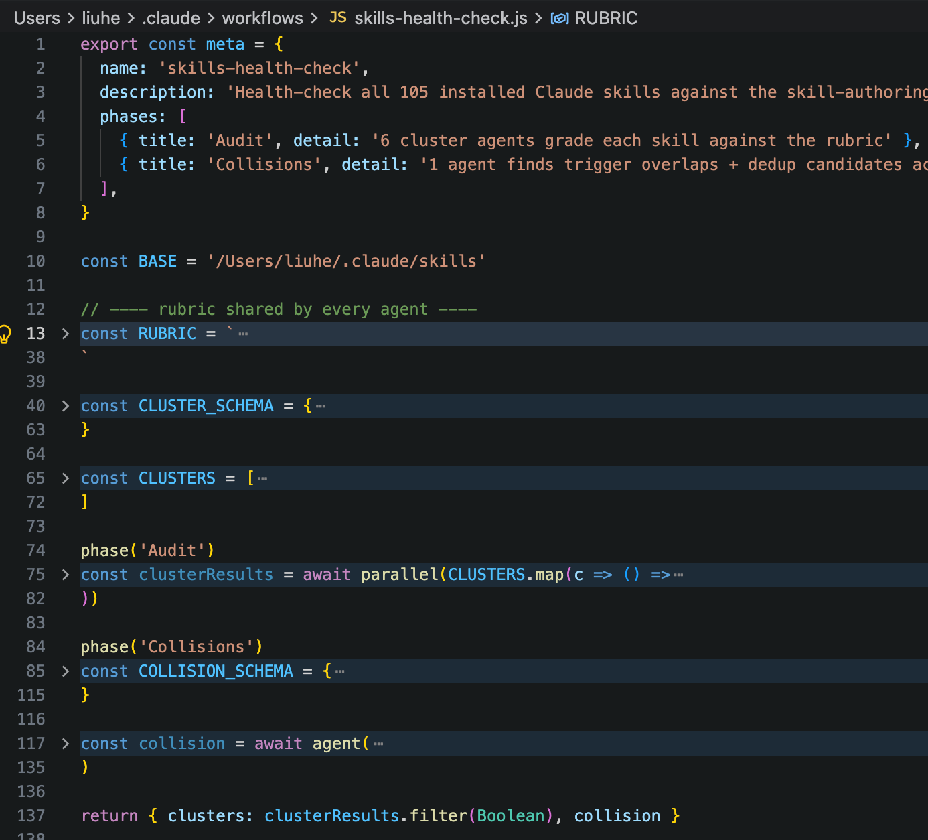Click the RUBRIC symbol icon in breadcrumb
This screenshot has width=928, height=840.
pyautogui.click(x=559, y=18)
